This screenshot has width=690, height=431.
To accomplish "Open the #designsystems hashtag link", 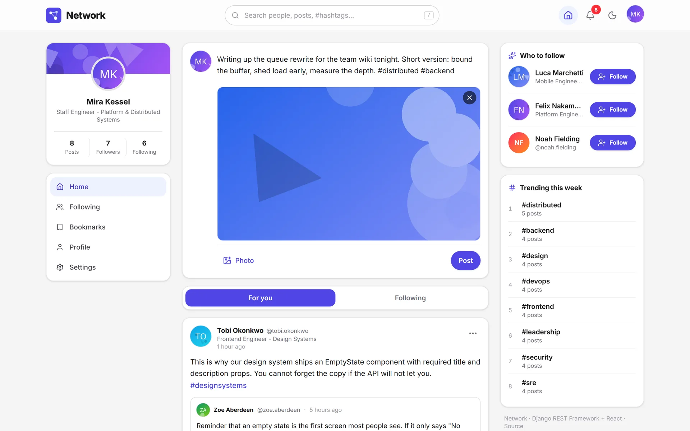I will tap(218, 385).
